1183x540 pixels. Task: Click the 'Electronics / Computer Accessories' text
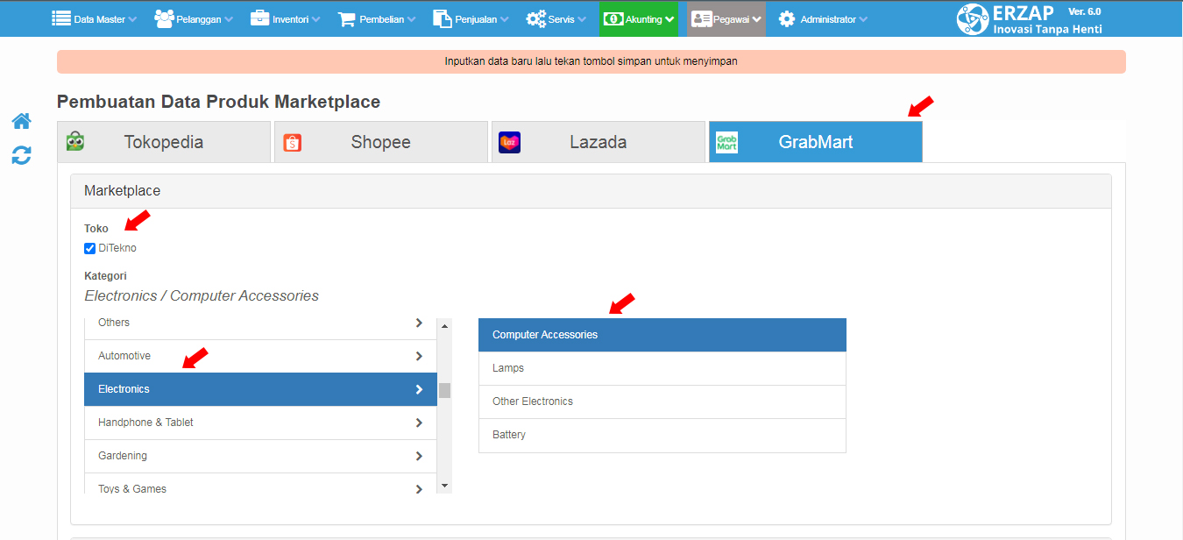point(202,296)
